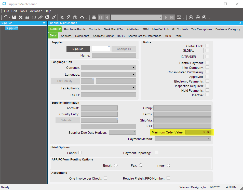Enable the Inter-Company checkbox
The image size is (243, 190).
click(x=207, y=67)
